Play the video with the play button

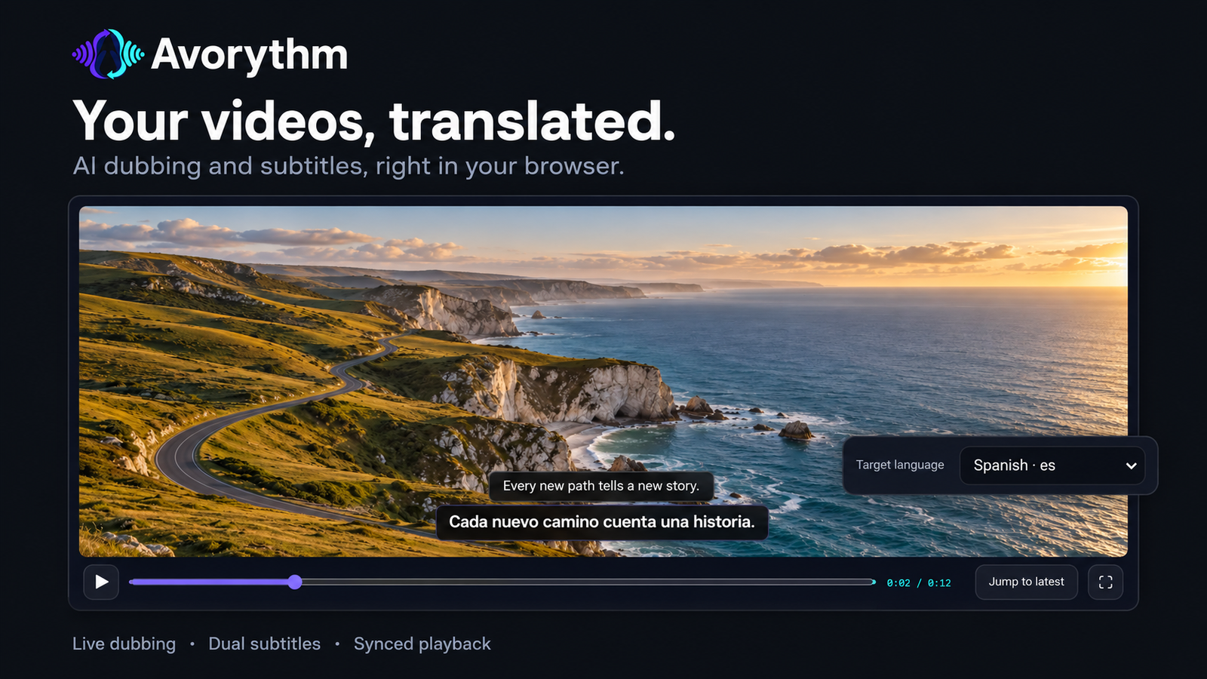pos(101,582)
